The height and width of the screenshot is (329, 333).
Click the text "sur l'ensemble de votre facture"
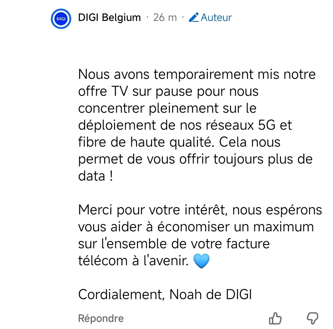tap(174, 244)
